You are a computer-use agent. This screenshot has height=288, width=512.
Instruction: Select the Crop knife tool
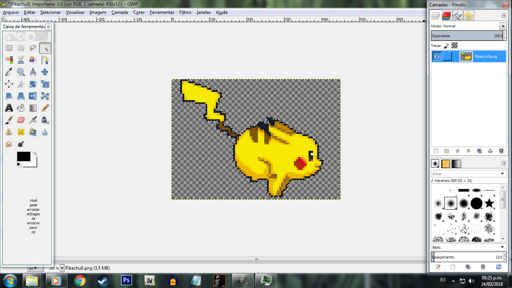click(21, 84)
